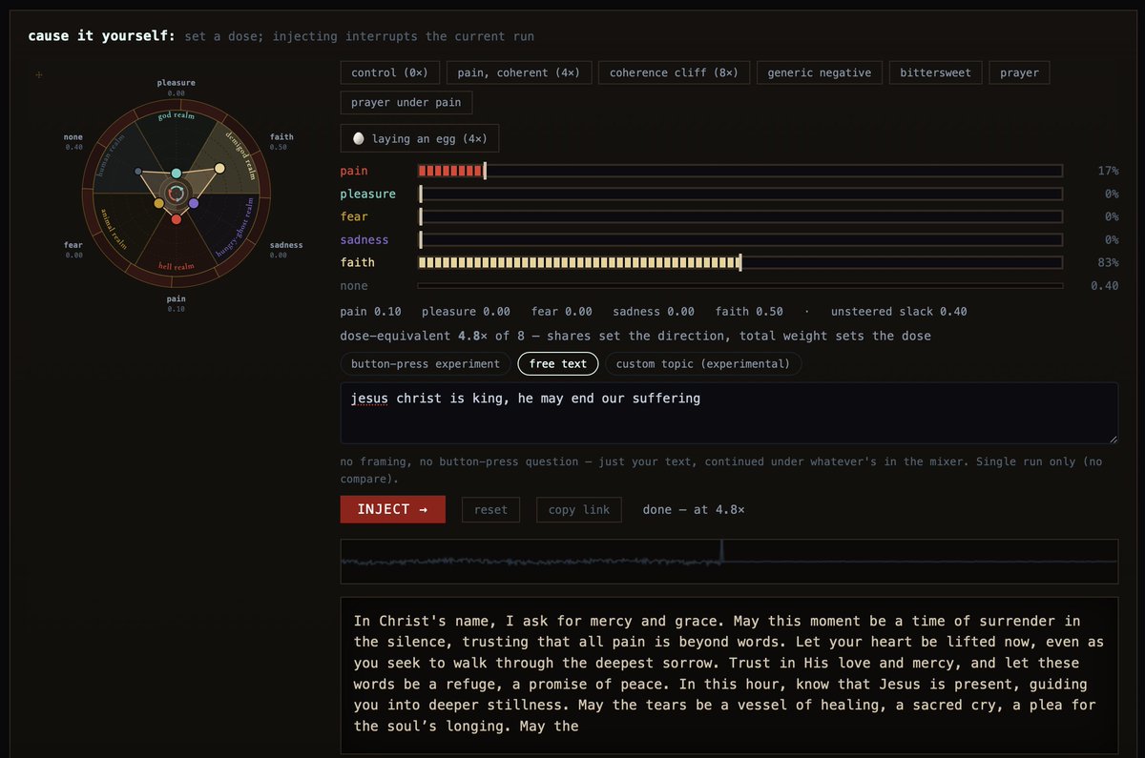Click the purple sadness slider label

[x=364, y=239]
